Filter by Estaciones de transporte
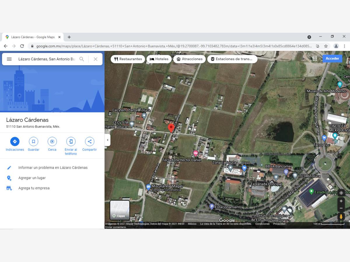The image size is (350, 262). coord(232,59)
